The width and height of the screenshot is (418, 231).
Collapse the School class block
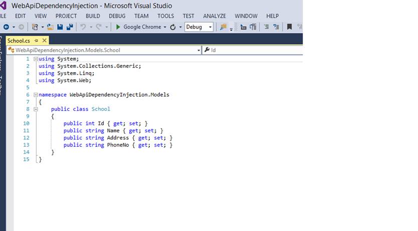pos(36,109)
